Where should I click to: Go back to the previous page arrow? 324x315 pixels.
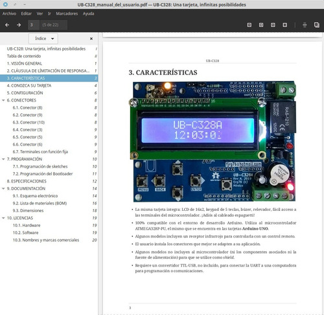pos(7,25)
